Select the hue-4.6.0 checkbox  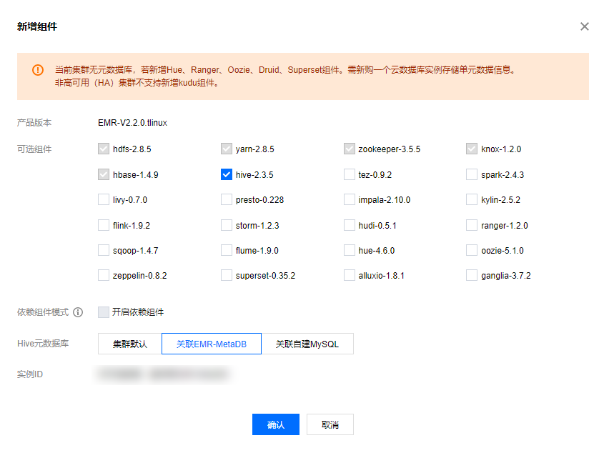[x=349, y=249]
